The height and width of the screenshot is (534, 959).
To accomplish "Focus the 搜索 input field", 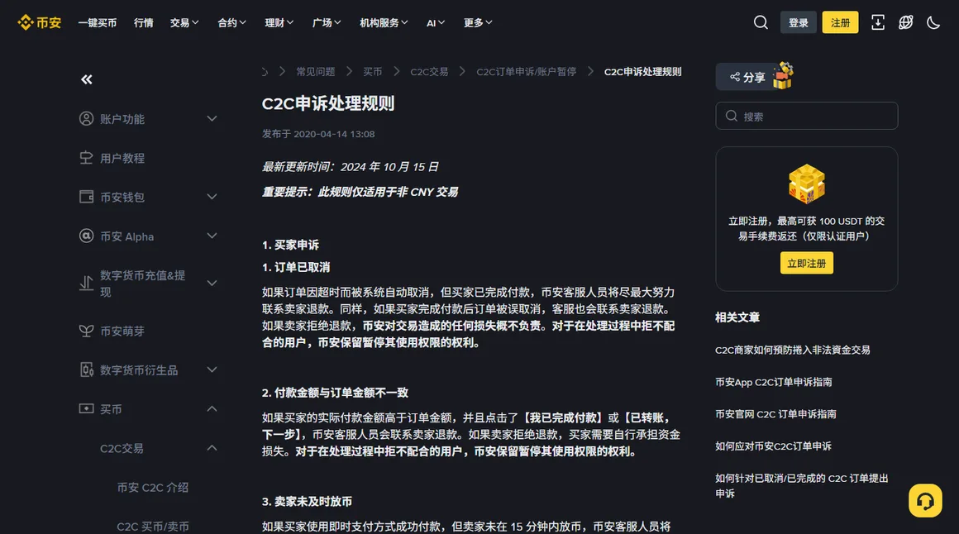I will 807,117.
